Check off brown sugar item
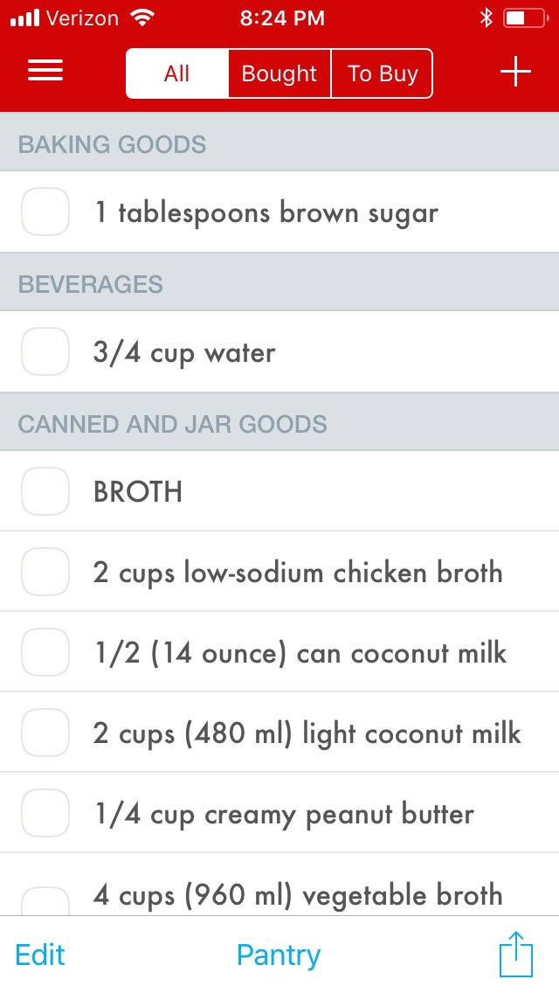Viewport: 559px width, 993px height. pyautogui.click(x=45, y=212)
